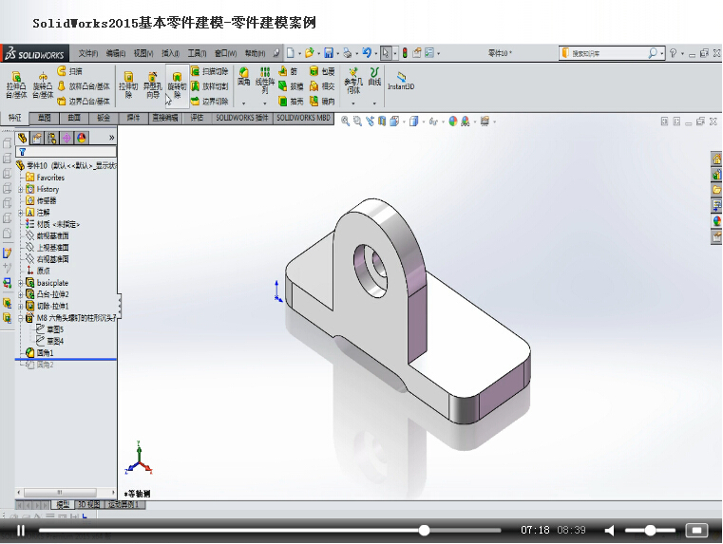
Task: Select the 拉伸凸台/基体 extrude boss tool
Action: tap(16, 84)
